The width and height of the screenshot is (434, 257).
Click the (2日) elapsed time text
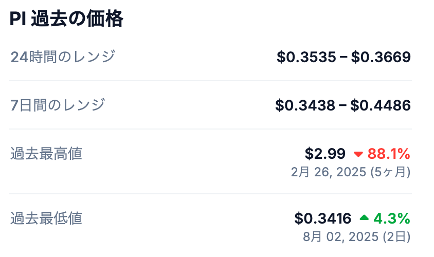pyautogui.click(x=396, y=237)
